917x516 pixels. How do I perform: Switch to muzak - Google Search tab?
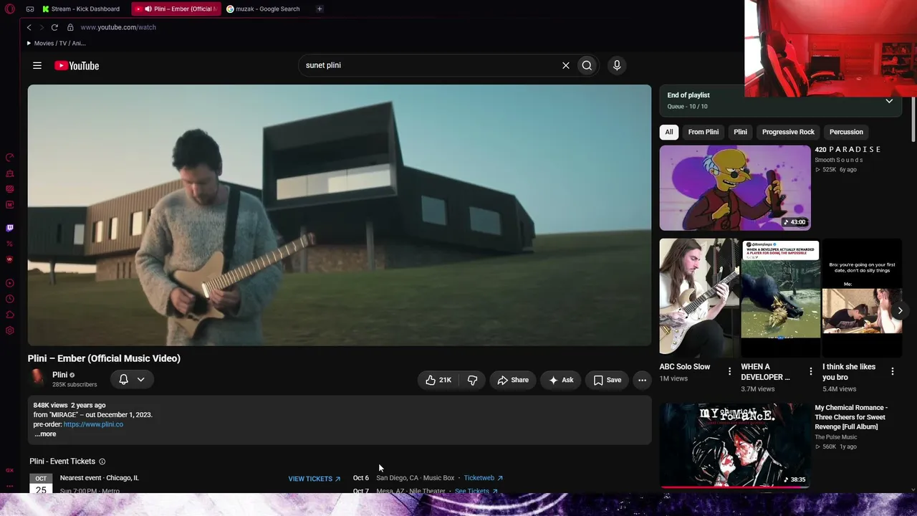pos(264,9)
